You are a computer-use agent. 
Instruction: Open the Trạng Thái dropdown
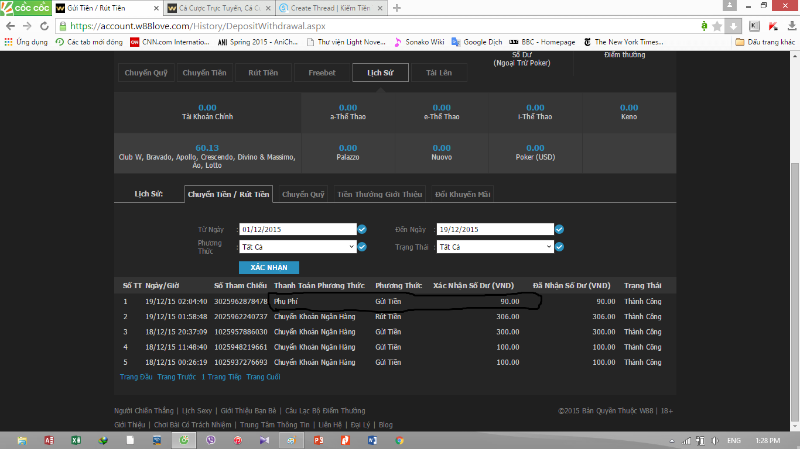(495, 247)
